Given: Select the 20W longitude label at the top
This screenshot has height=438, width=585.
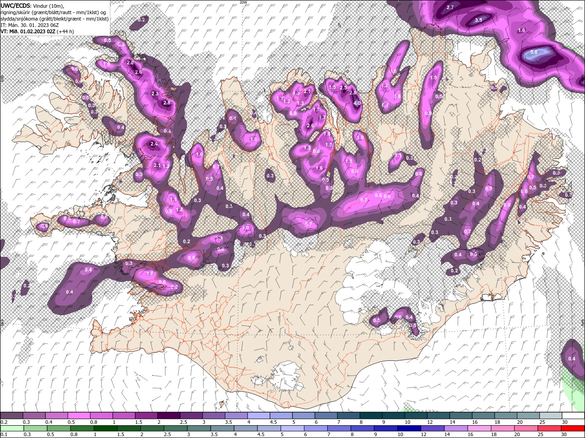Looking at the screenshot, I should [x=243, y=2].
